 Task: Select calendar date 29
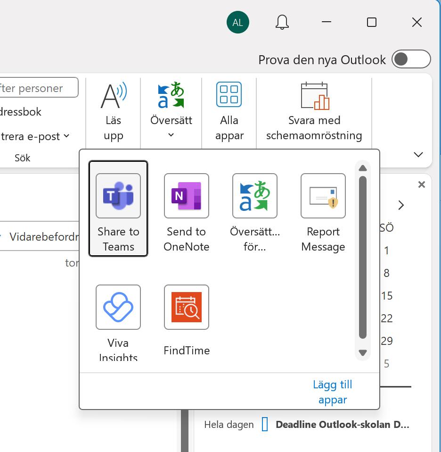pos(387,341)
